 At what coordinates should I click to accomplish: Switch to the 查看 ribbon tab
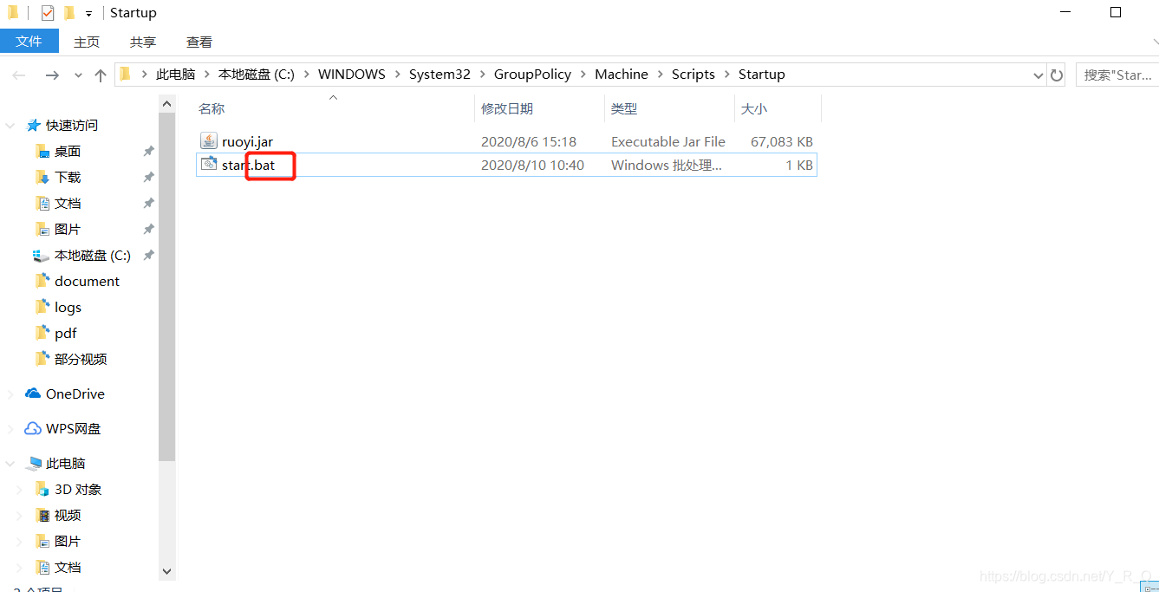(x=199, y=42)
